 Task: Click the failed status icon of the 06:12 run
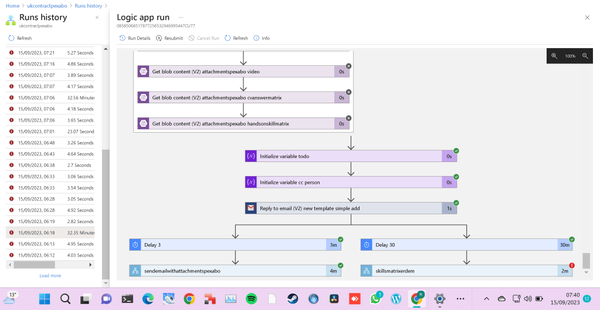pyautogui.click(x=12, y=255)
